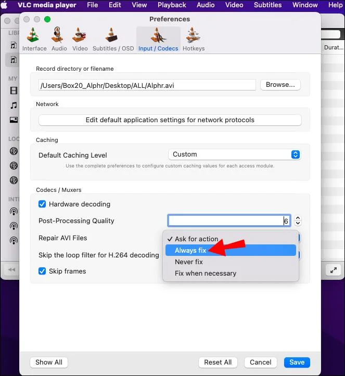Open the Audio preferences headphone cone icon
The image size is (345, 376).
pyautogui.click(x=57, y=35)
